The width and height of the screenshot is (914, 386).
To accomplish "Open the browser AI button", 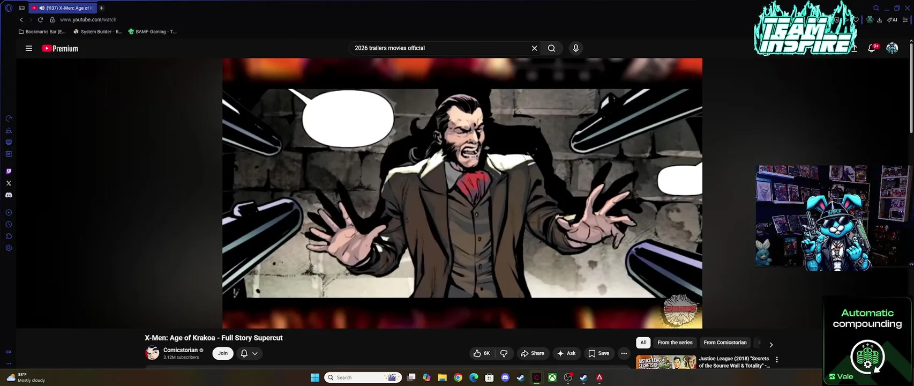I will coord(892,20).
